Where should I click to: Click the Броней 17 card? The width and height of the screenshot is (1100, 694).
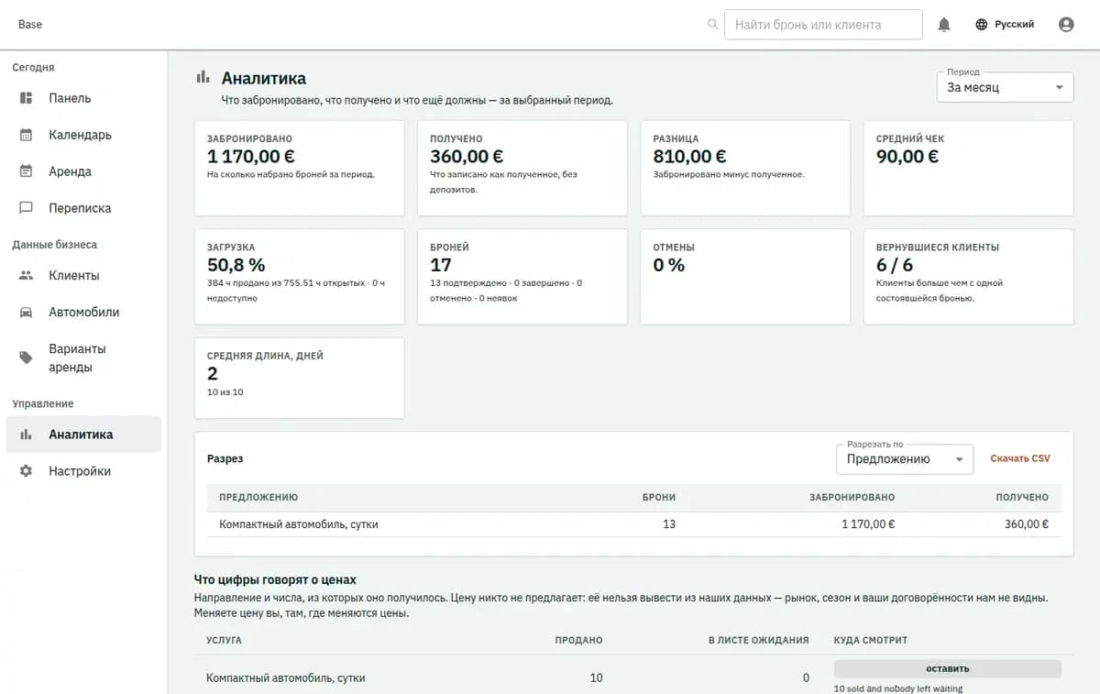pos(522,277)
